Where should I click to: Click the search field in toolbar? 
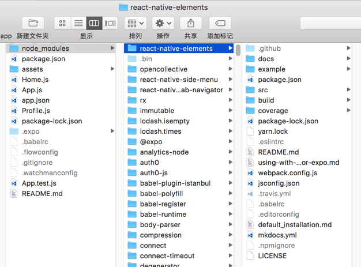point(330,23)
